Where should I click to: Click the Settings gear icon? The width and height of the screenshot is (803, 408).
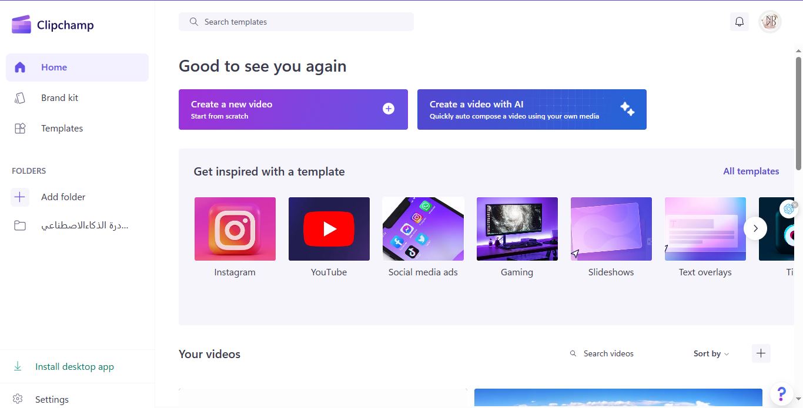[18, 399]
